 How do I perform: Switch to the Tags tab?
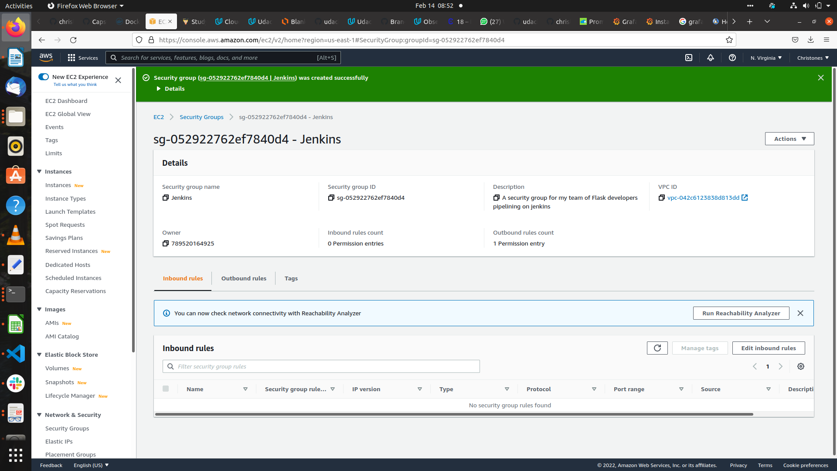coord(291,278)
